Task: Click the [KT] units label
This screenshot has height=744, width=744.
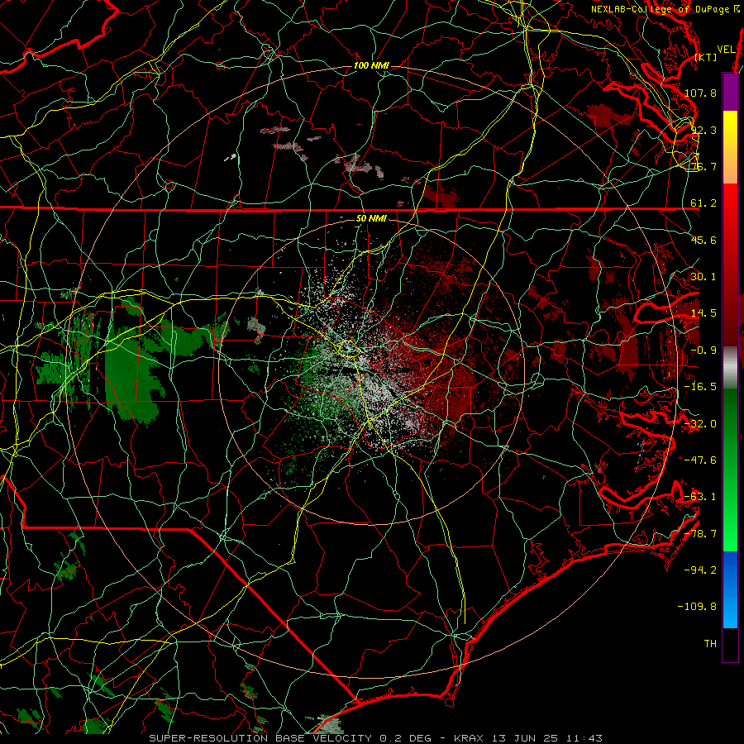Action: (706, 57)
